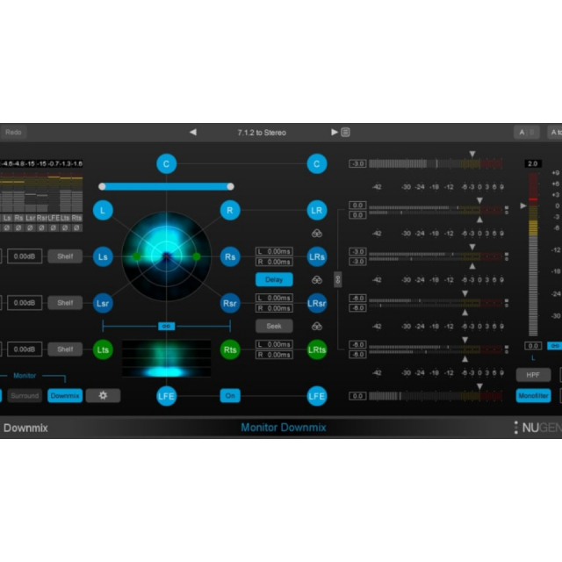
Task: Select the LRsr output node
Action: [x=317, y=303]
